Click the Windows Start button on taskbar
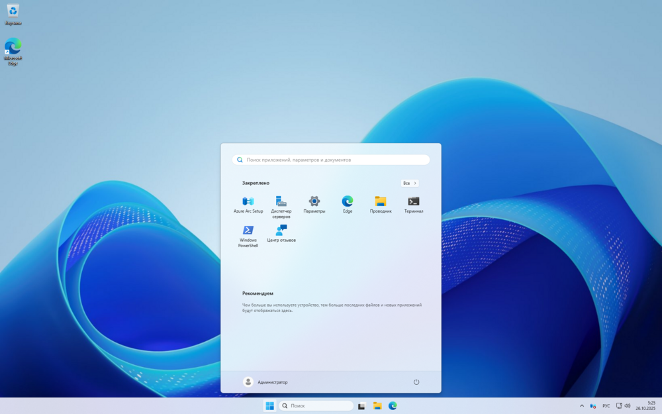 [x=270, y=406]
